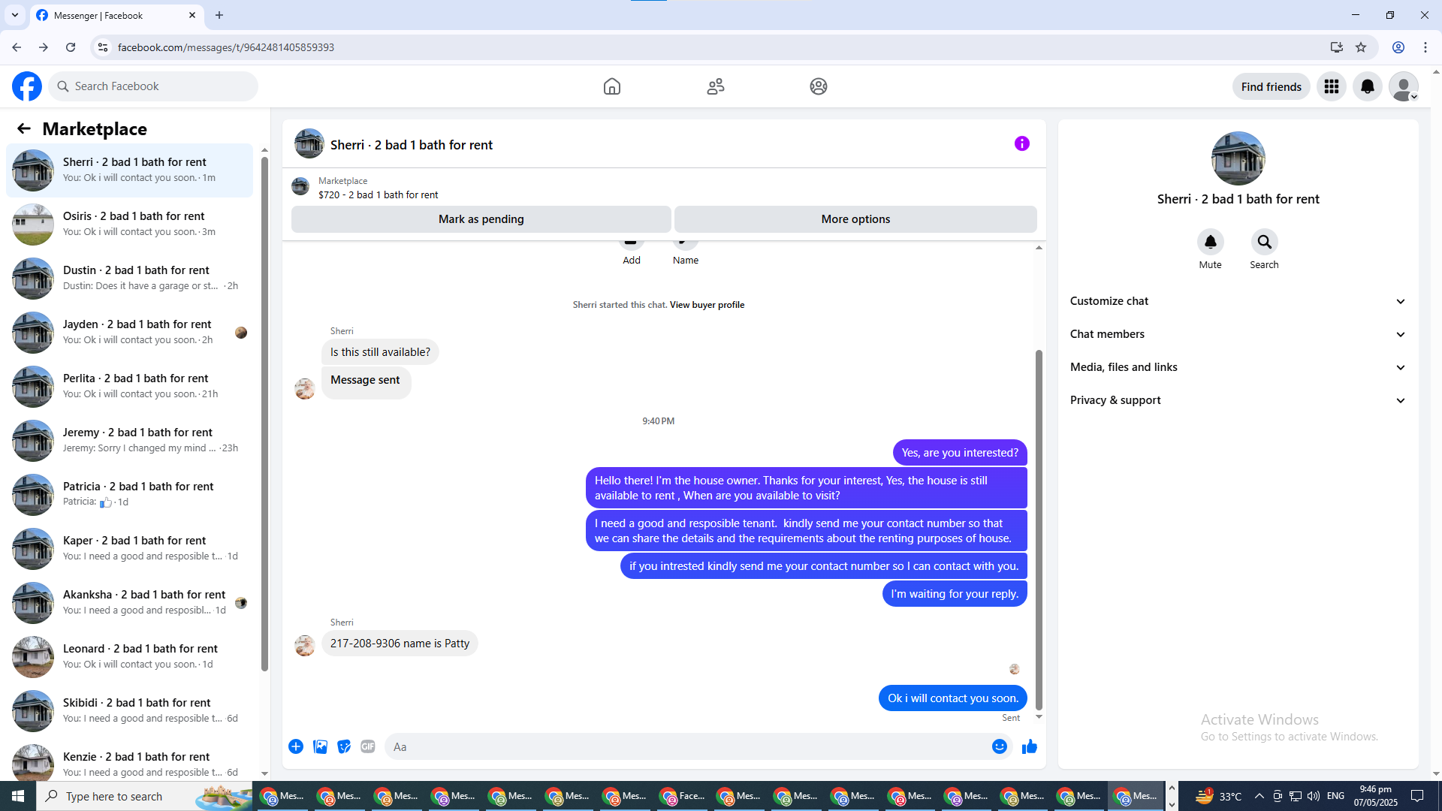Expand the Chat members section
The width and height of the screenshot is (1442, 811).
click(x=1237, y=334)
